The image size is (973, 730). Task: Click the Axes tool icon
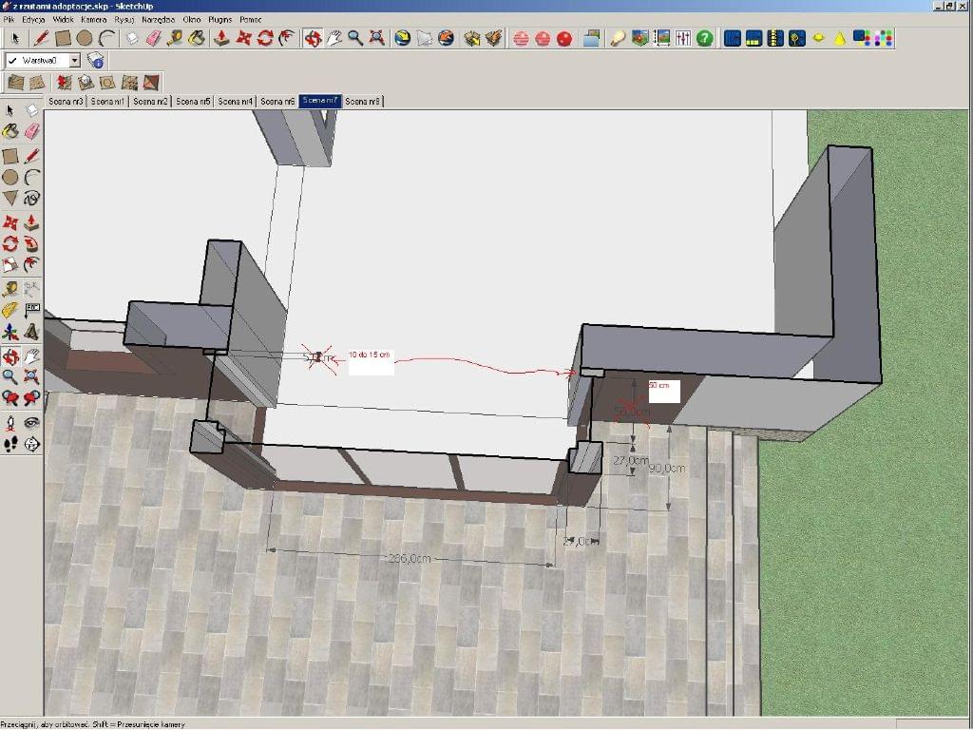coord(10,332)
